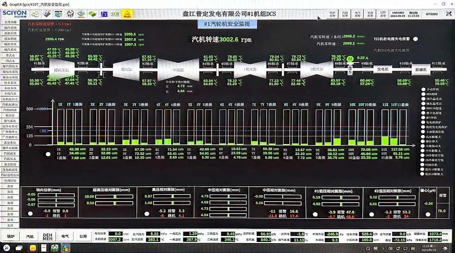Screen dimensions: 455x253
Task: Open 安全监视 in the left sidebar menu
Action: [10, 164]
